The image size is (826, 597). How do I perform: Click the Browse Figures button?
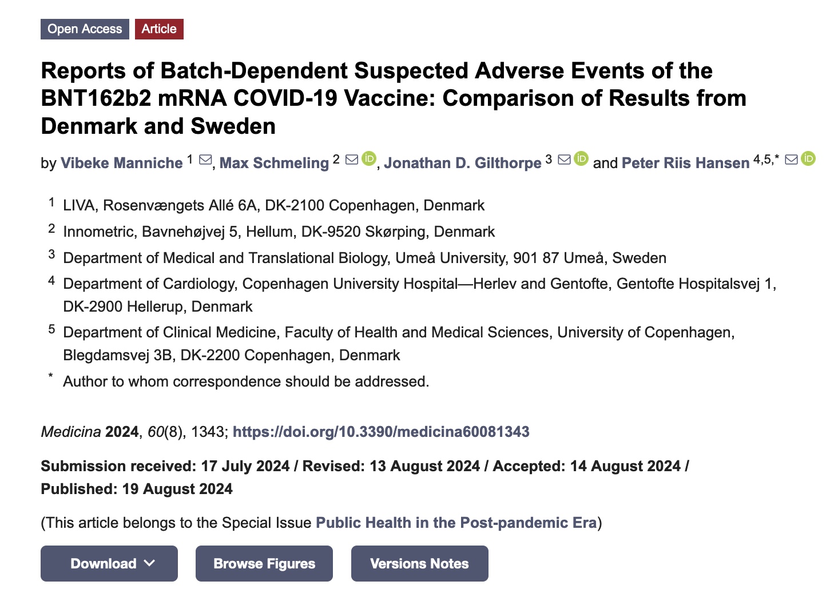pyautogui.click(x=264, y=564)
